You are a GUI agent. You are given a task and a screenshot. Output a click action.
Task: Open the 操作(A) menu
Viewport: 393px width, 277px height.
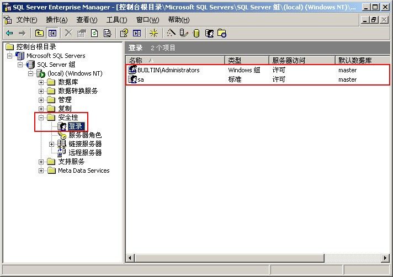coord(57,20)
